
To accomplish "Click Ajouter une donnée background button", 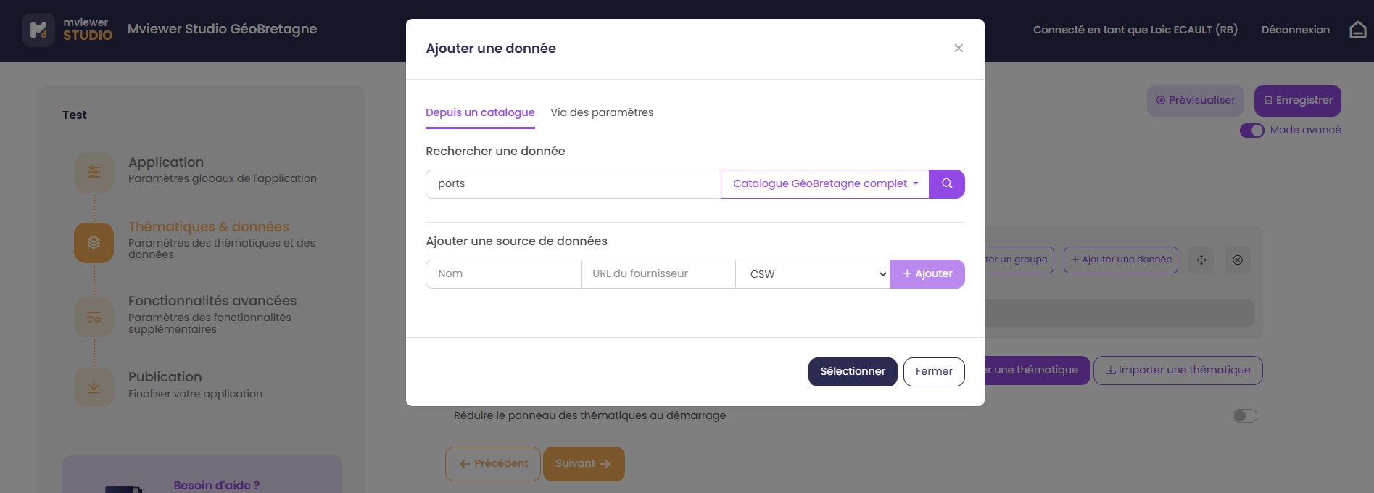I will pos(1121,260).
